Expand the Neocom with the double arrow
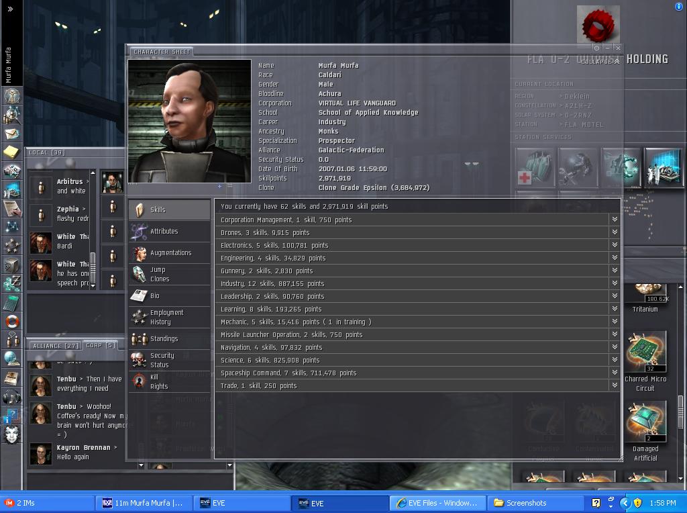Viewport: 687px width, 513px height. [x=11, y=8]
